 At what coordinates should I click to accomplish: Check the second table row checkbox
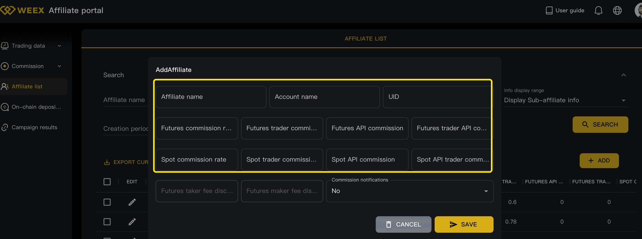tap(107, 222)
